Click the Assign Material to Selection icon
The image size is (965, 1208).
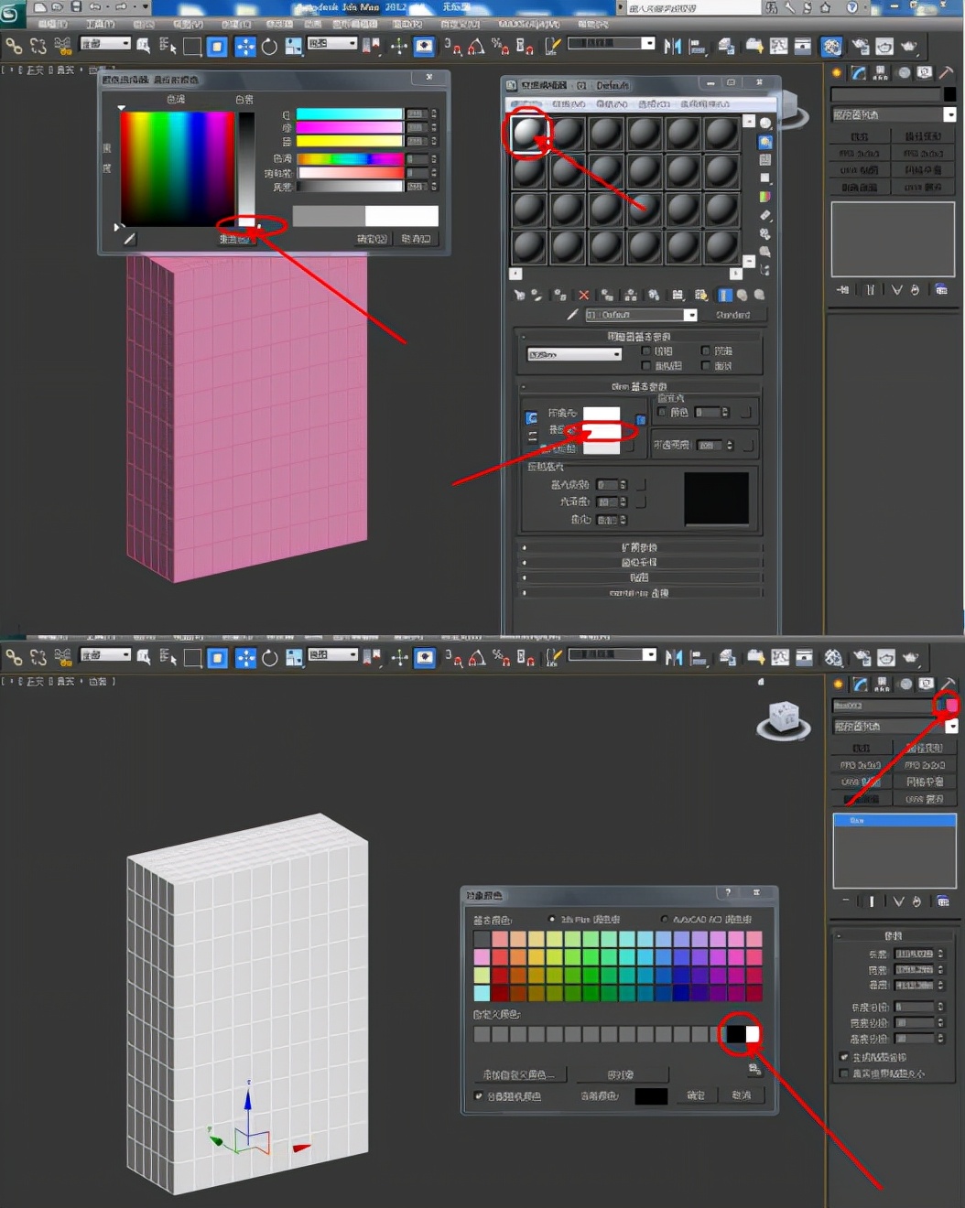[559, 294]
